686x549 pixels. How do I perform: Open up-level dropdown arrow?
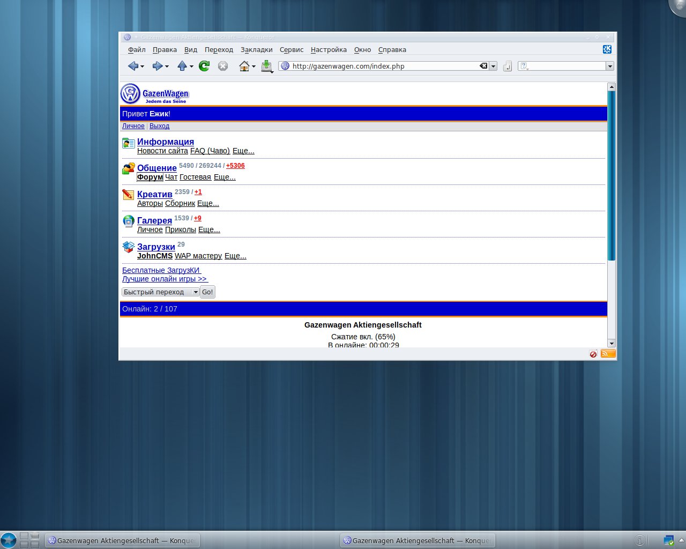(x=191, y=66)
